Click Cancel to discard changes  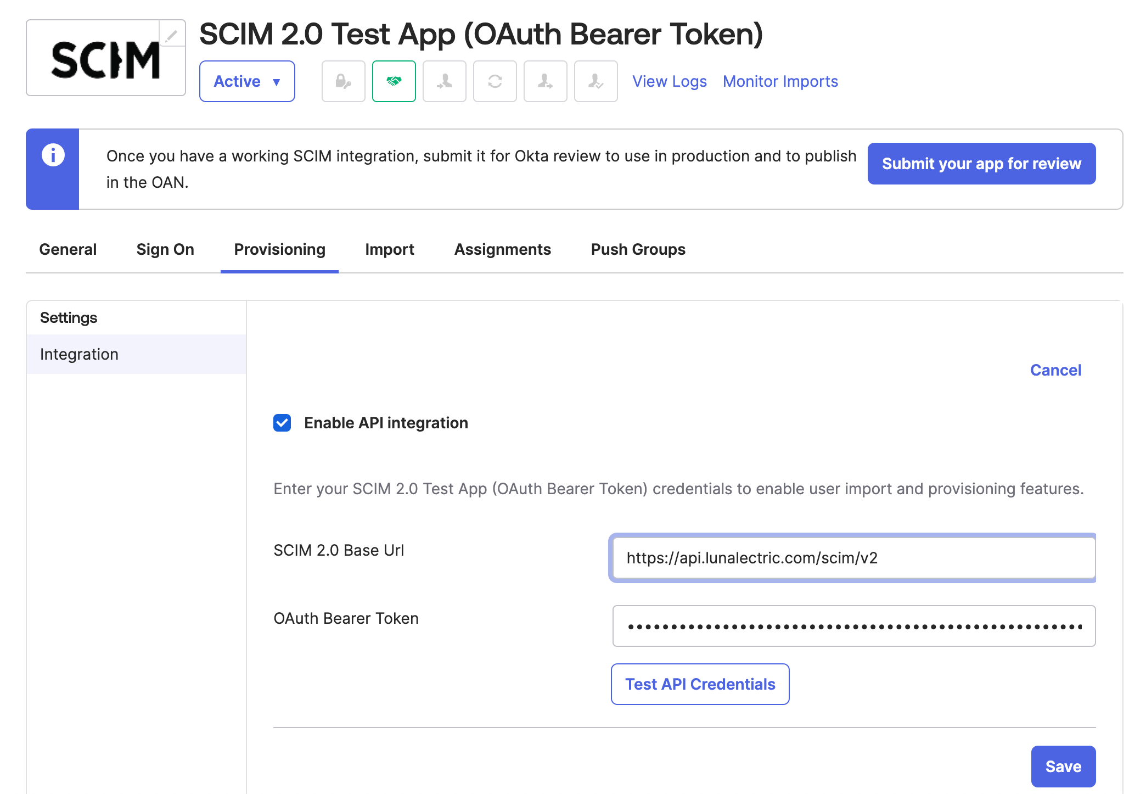click(x=1055, y=370)
